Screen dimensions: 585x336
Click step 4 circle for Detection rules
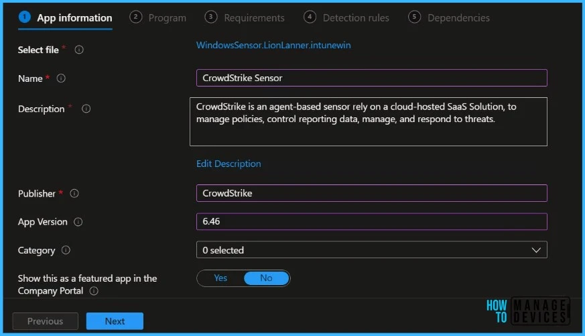point(310,17)
